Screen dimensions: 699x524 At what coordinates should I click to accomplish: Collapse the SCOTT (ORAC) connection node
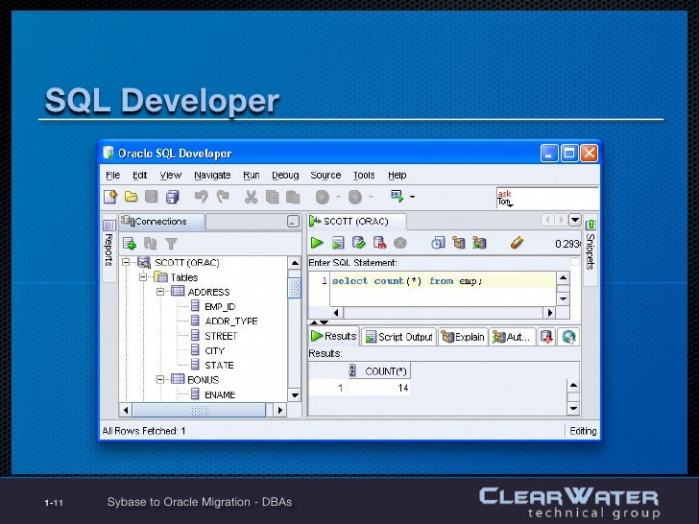pos(126,262)
